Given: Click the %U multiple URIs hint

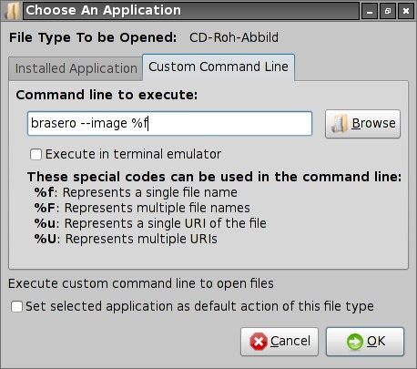Looking at the screenshot, I should pyautogui.click(x=126, y=239).
